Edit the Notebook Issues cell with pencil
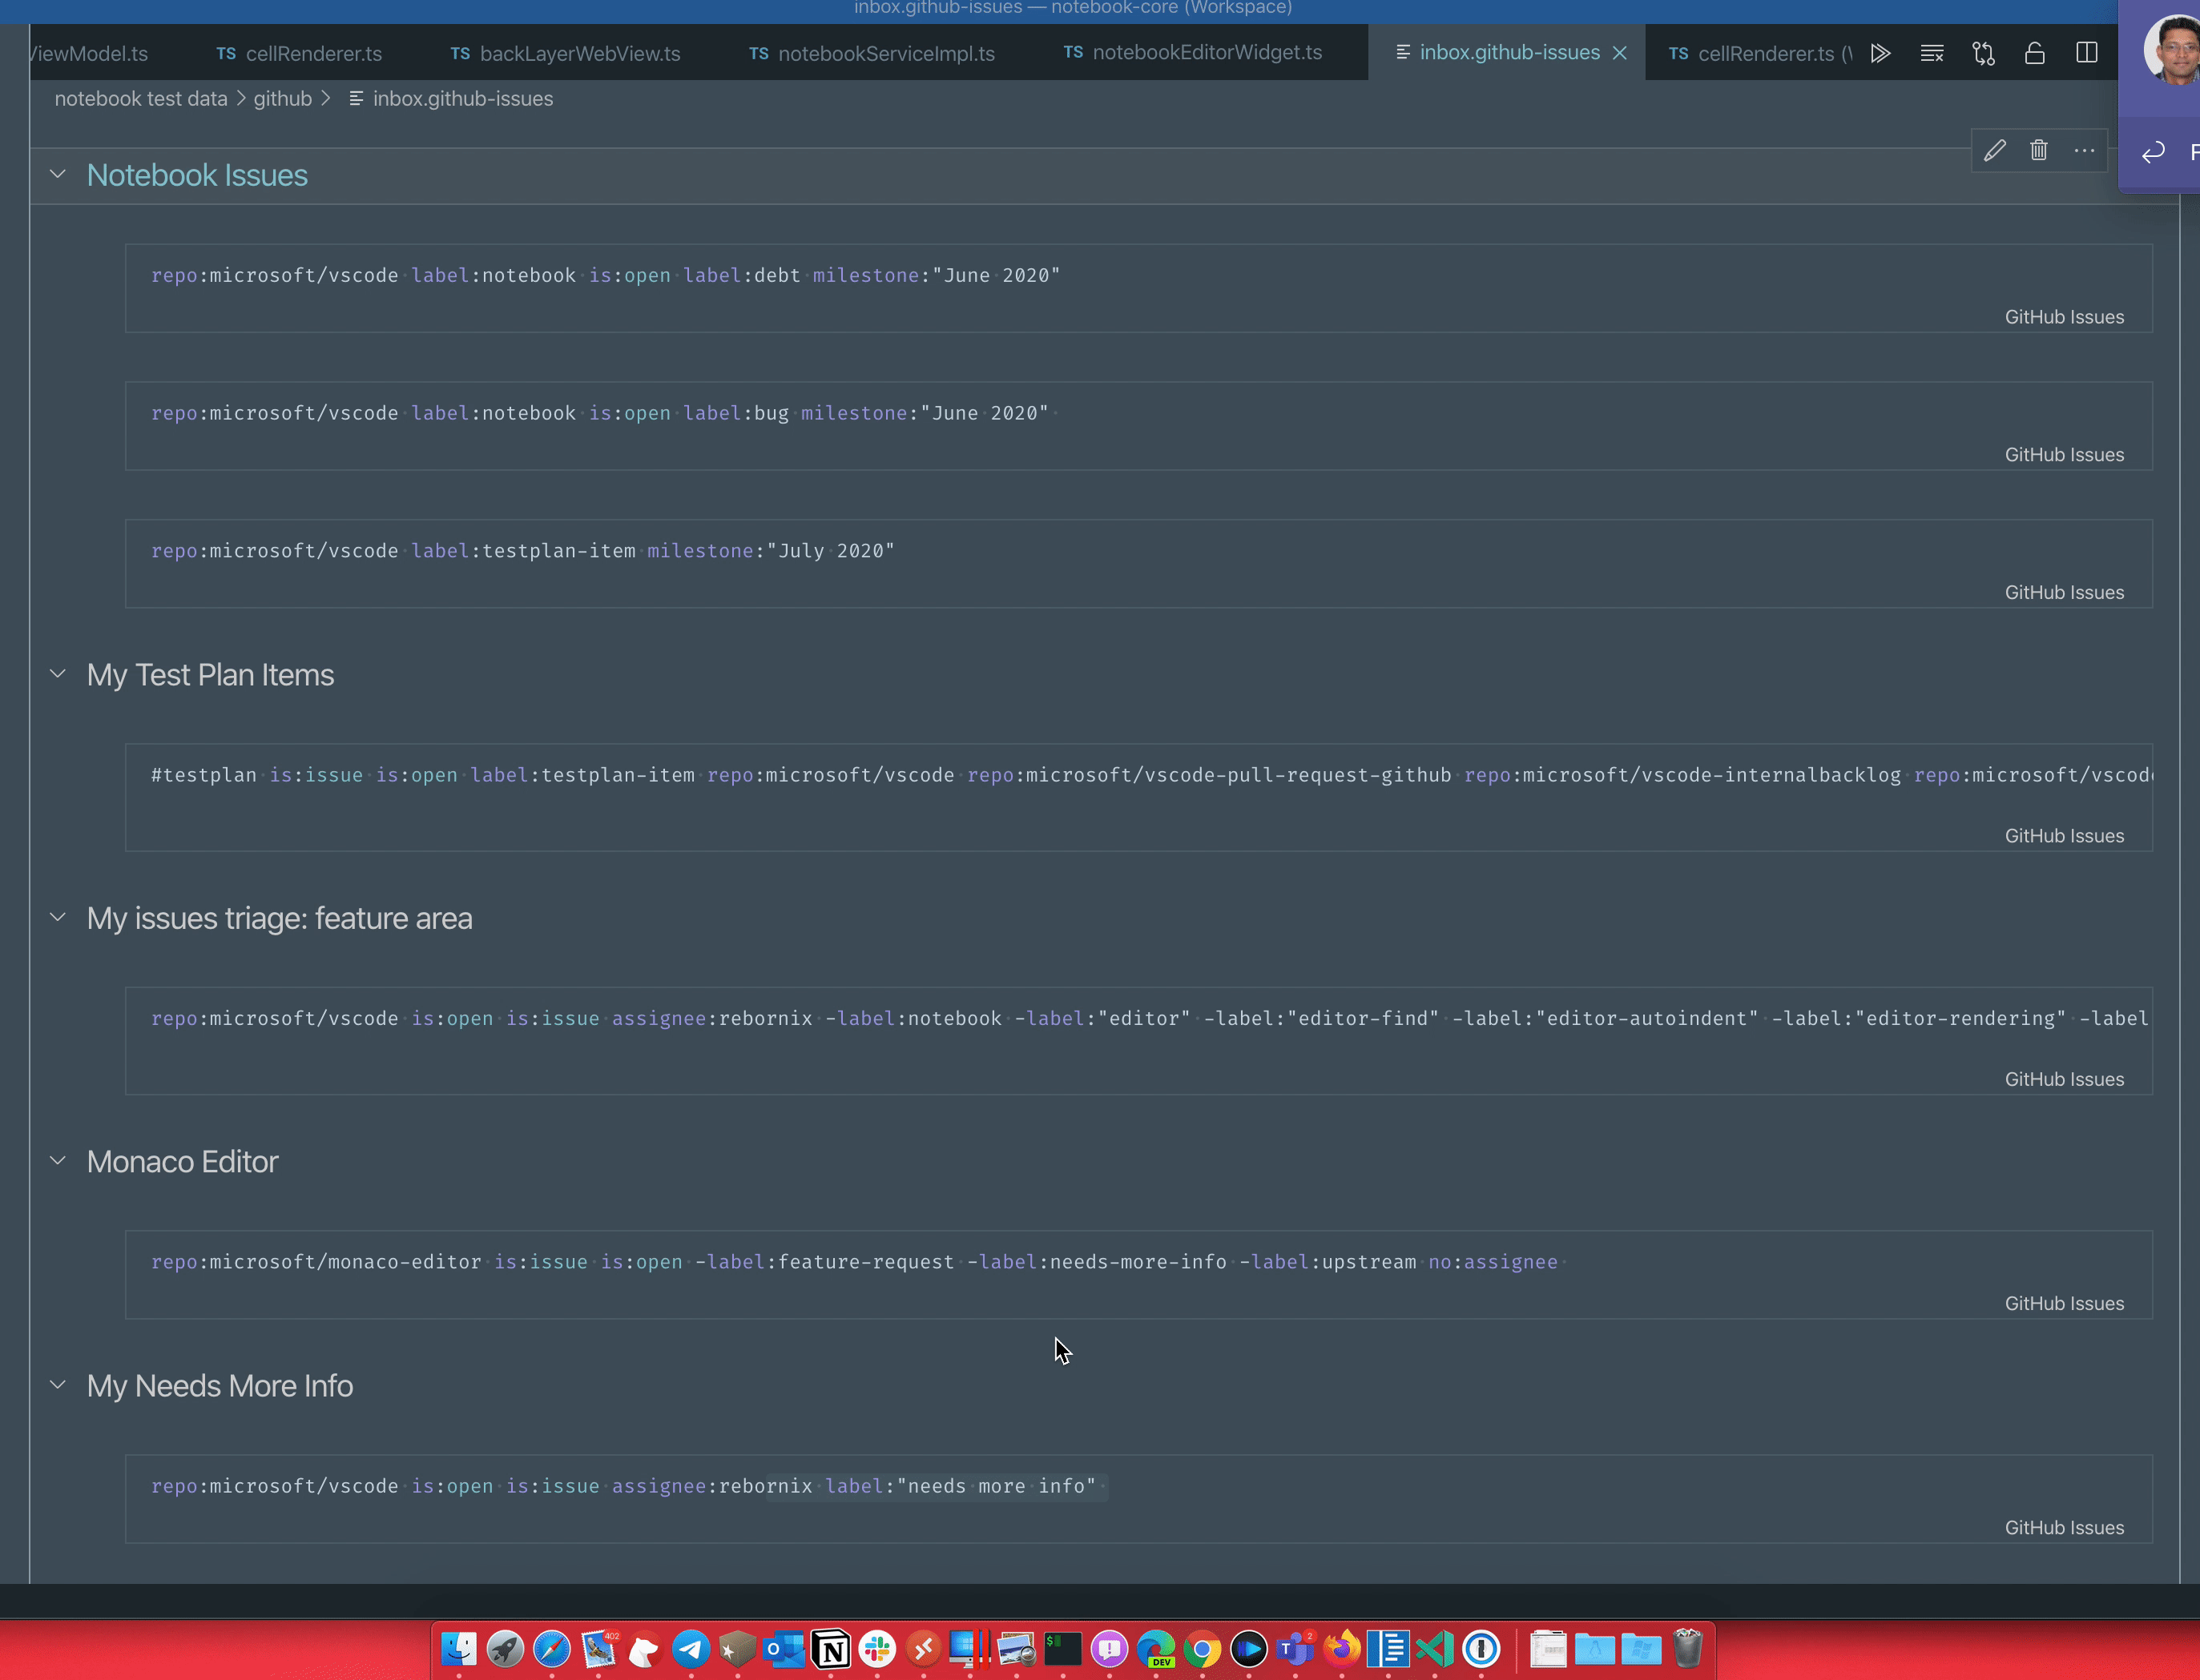This screenshot has height=1680, width=2200. 1995,151
